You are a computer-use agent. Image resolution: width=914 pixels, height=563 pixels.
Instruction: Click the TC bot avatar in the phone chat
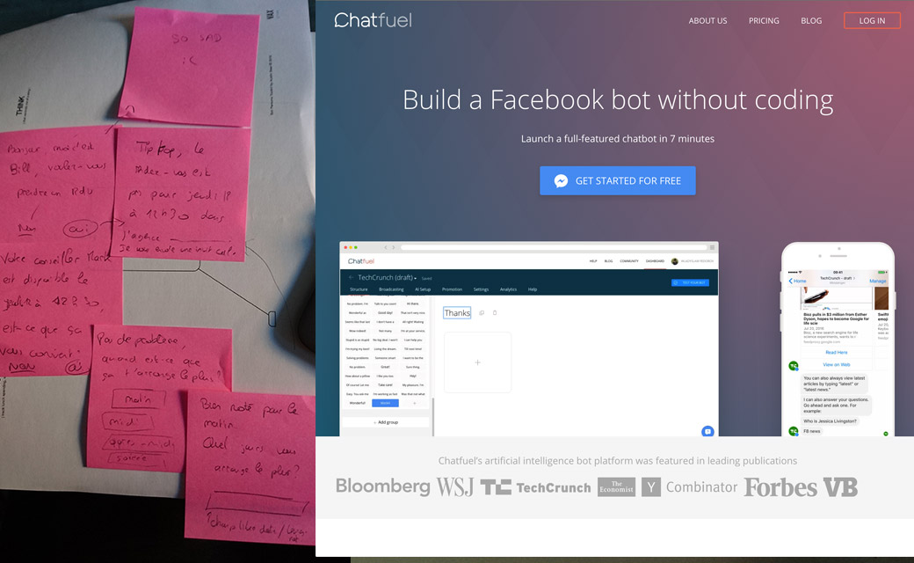[794, 364]
